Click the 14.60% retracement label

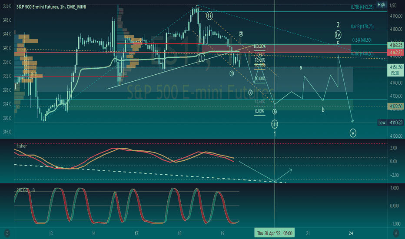coord(260,102)
